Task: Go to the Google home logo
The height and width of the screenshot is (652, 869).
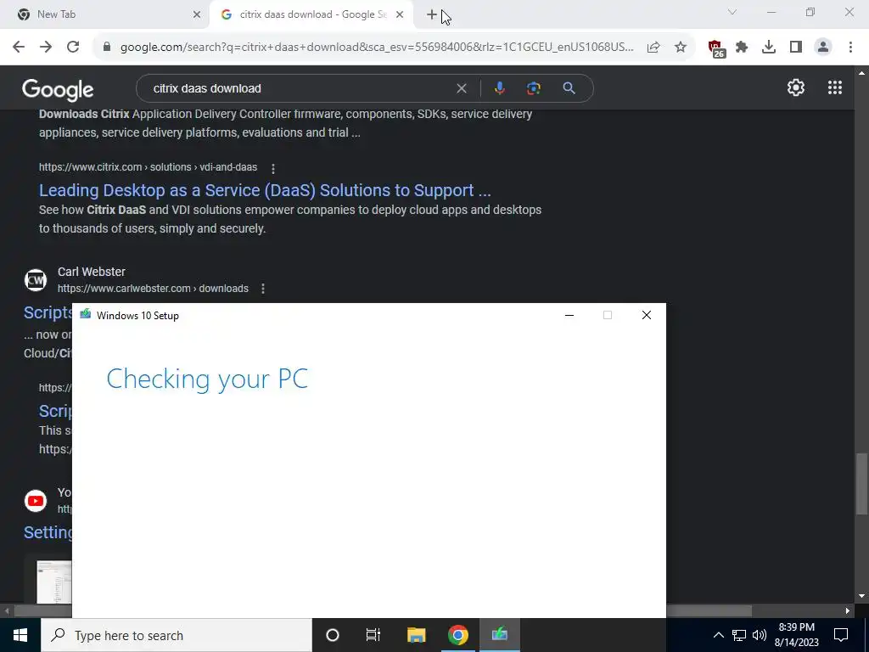Action: coord(58,89)
